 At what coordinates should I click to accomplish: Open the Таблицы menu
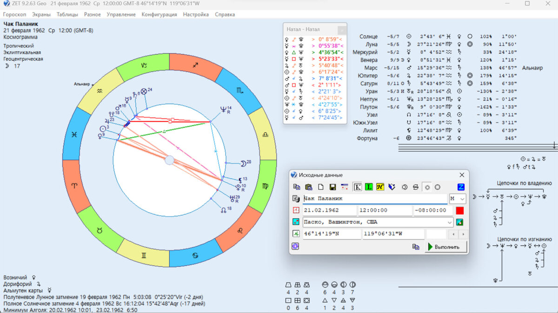(x=67, y=14)
